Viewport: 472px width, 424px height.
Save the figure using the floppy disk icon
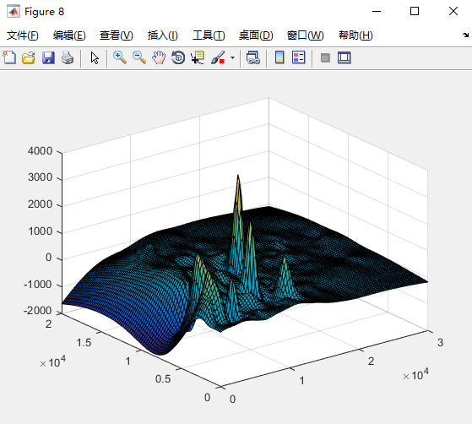[x=48, y=57]
